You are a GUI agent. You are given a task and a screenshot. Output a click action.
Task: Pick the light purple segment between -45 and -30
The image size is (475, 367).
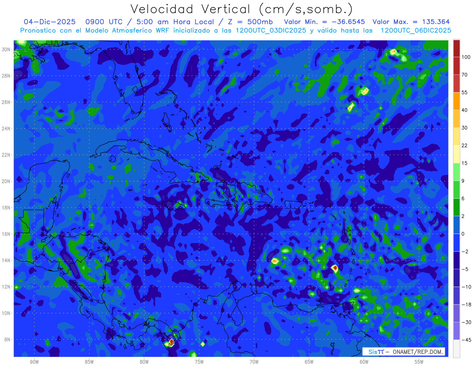(x=456, y=330)
